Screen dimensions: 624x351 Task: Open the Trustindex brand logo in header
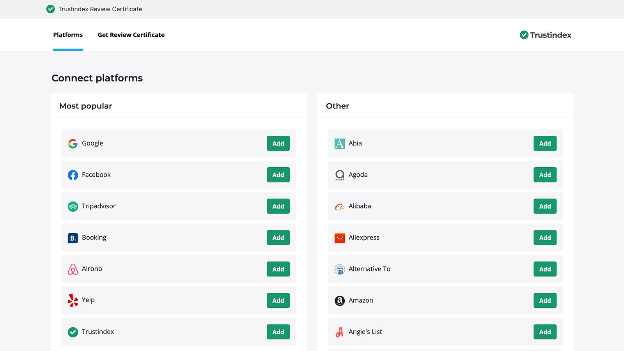point(546,35)
